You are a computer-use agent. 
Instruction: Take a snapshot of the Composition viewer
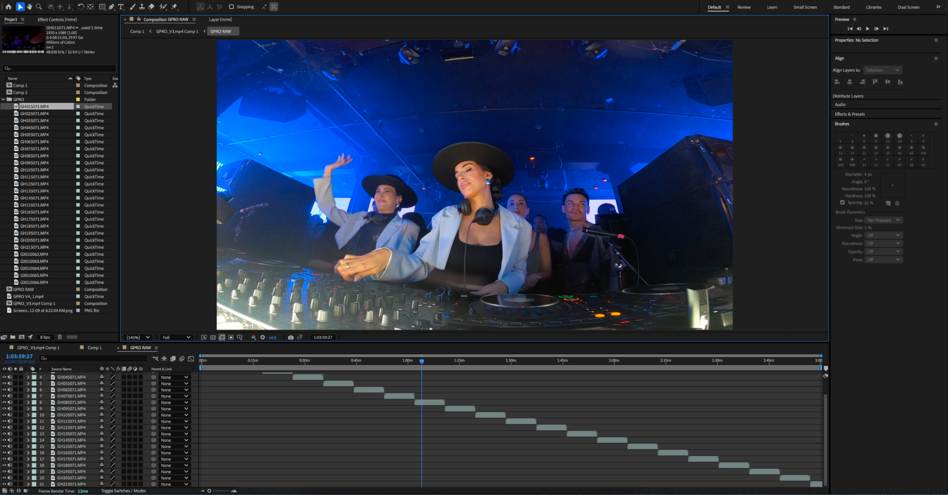click(x=291, y=337)
